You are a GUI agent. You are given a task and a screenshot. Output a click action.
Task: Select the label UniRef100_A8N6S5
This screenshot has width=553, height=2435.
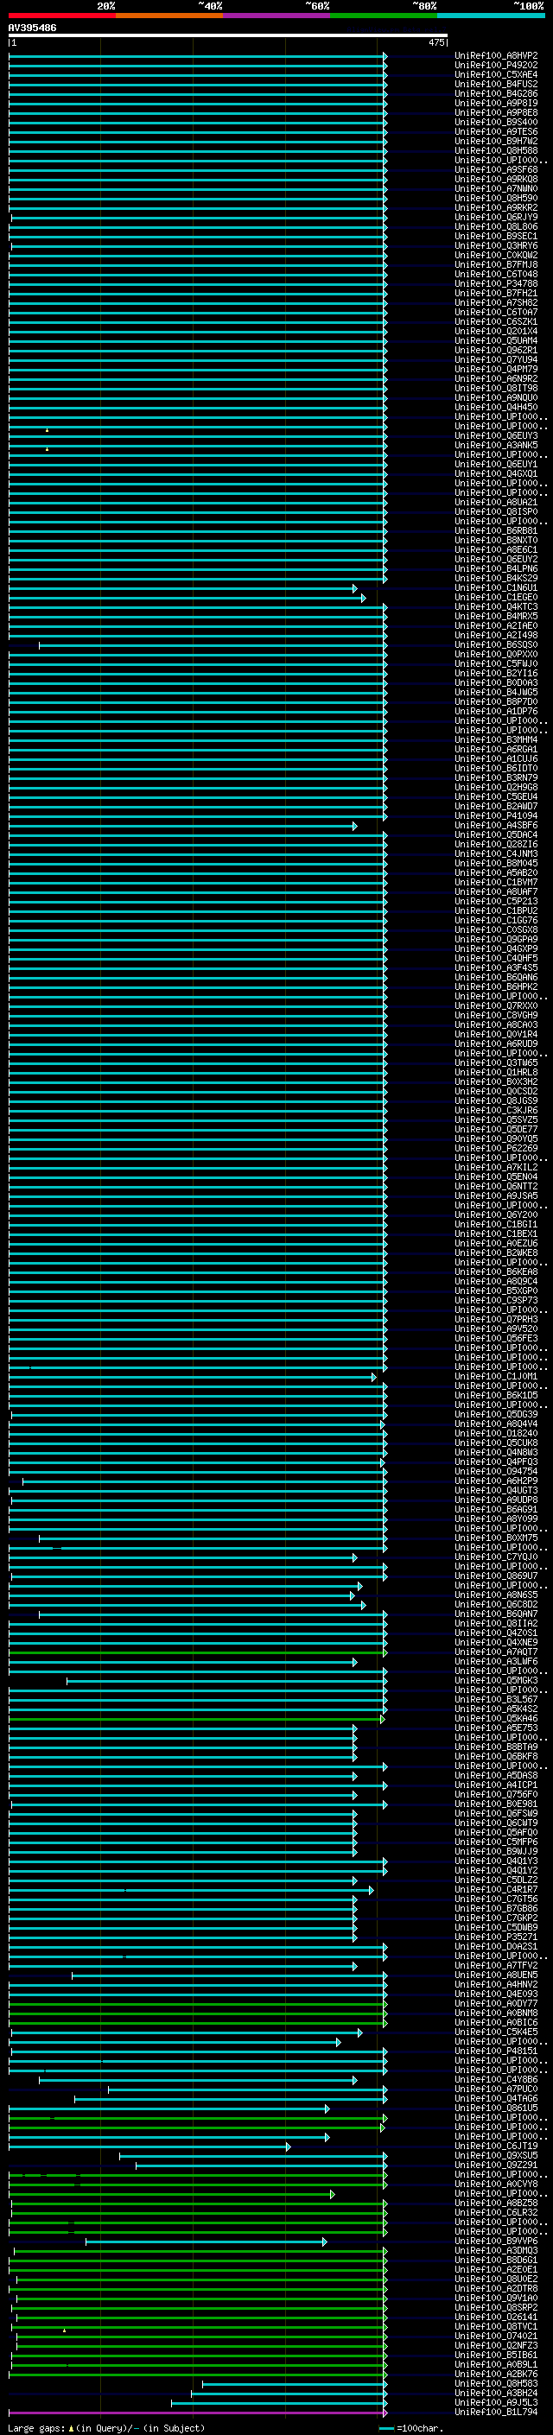click(x=496, y=1595)
